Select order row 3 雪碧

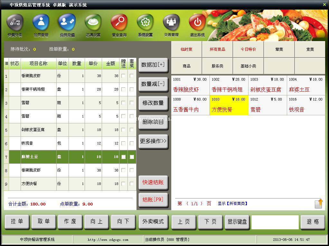70,103
